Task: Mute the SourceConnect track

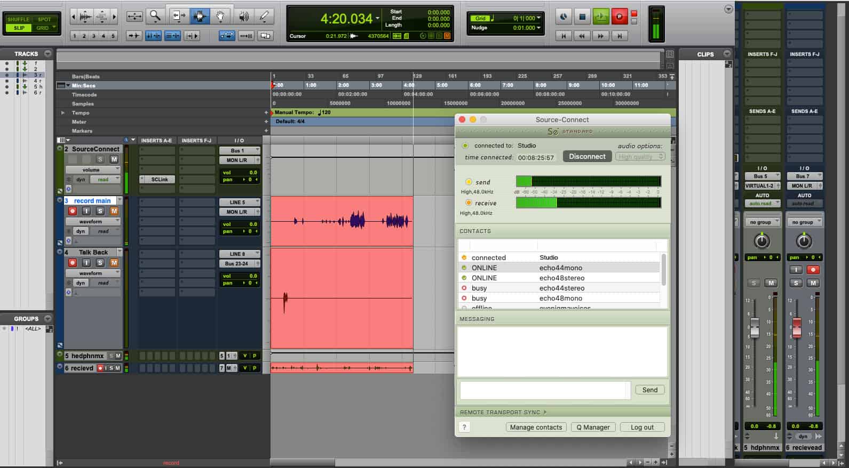Action: click(114, 159)
